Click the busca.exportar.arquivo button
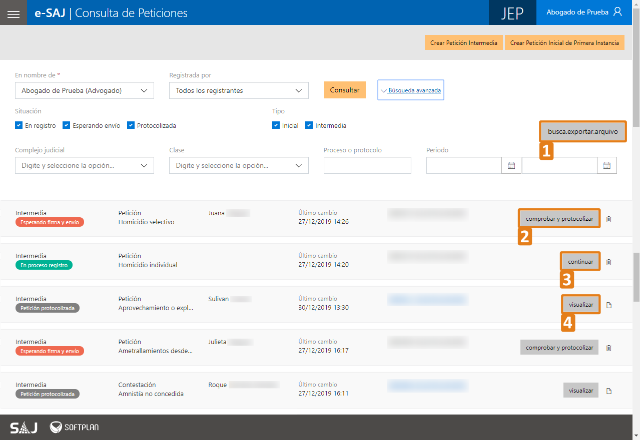This screenshot has width=640, height=440. (582, 132)
